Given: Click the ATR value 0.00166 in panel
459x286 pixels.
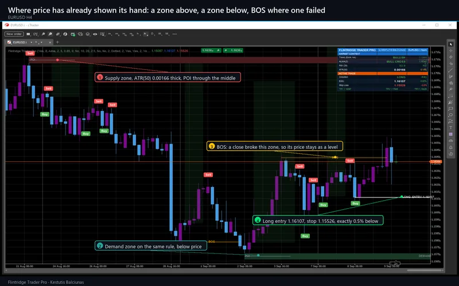Looking at the screenshot, I should [399, 70].
